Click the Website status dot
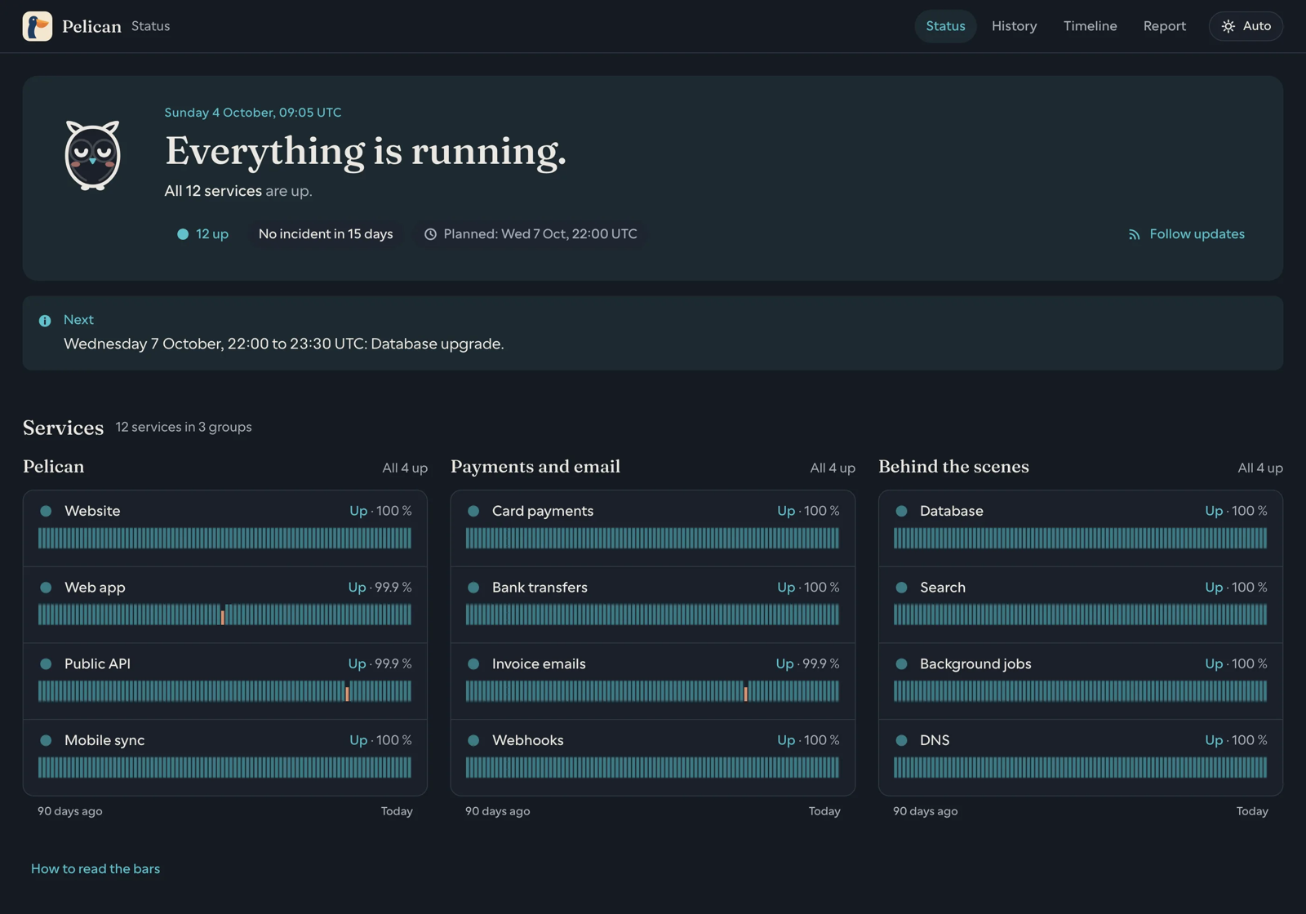 click(x=46, y=511)
